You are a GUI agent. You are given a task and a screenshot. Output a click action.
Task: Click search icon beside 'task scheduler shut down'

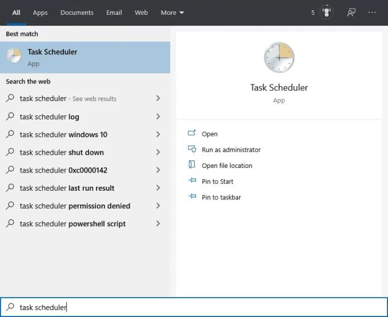[x=10, y=151]
